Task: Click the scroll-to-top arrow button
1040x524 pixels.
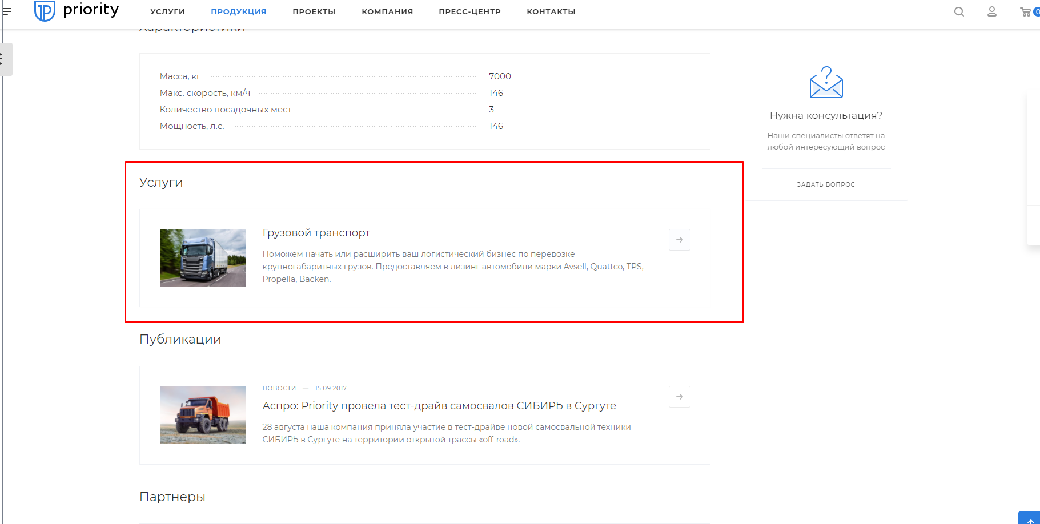Action: pos(1030,518)
